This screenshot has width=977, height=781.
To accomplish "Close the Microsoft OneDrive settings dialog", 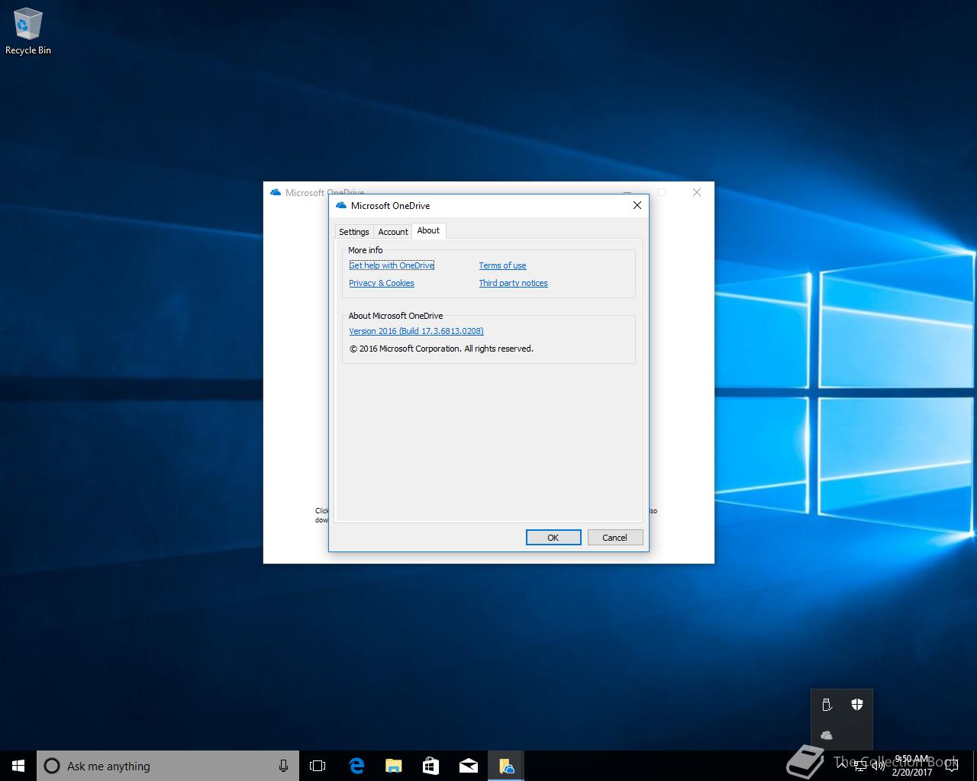I will click(637, 205).
